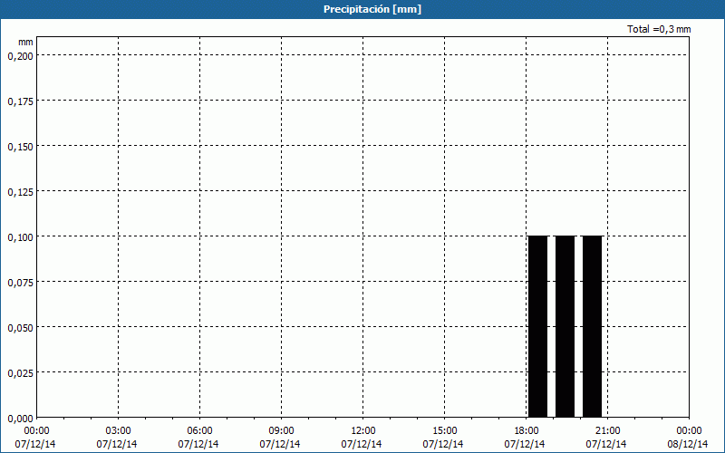Click the first black precipitation bar after 18:00
Viewport: 725px width, 453px height.
click(x=537, y=326)
